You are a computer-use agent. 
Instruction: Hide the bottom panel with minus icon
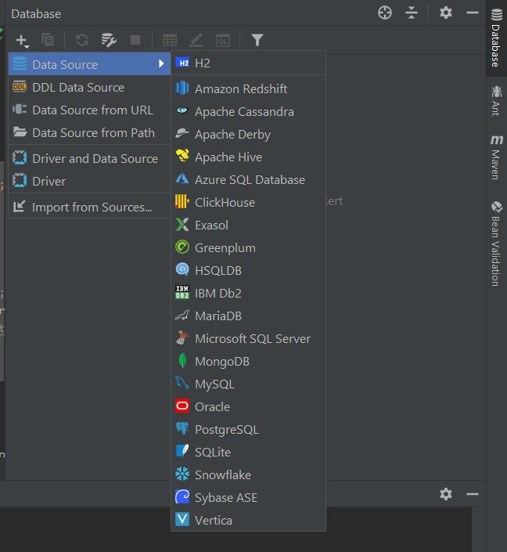click(472, 494)
